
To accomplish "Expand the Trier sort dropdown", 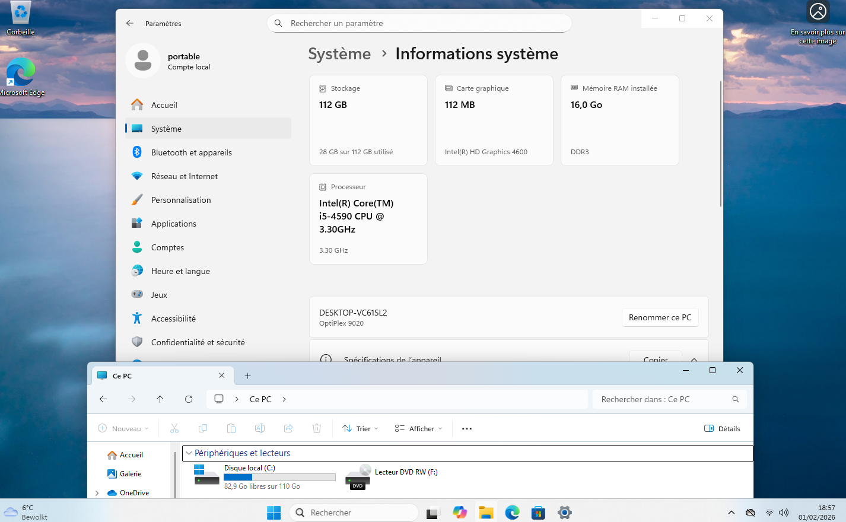I will [x=360, y=429].
